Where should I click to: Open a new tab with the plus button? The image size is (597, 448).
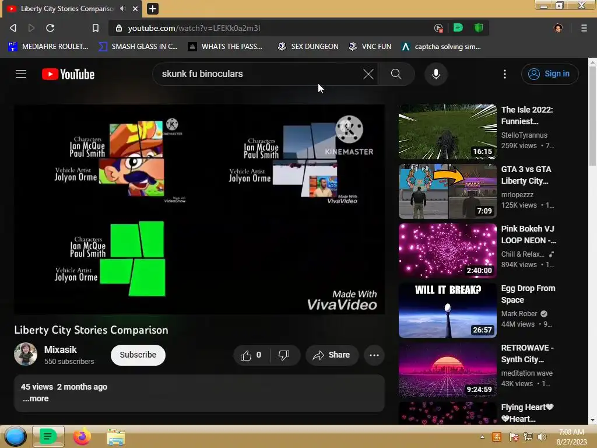pyautogui.click(x=153, y=8)
